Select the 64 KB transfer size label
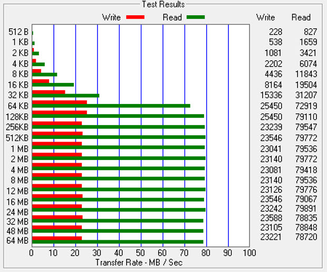Viewport: 327px width, 272px height. [x=18, y=106]
